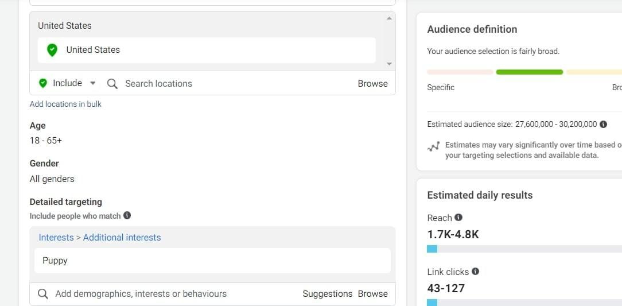Viewport: 622px width, 306px height.
Task: Open Browse for locations
Action: pos(372,84)
